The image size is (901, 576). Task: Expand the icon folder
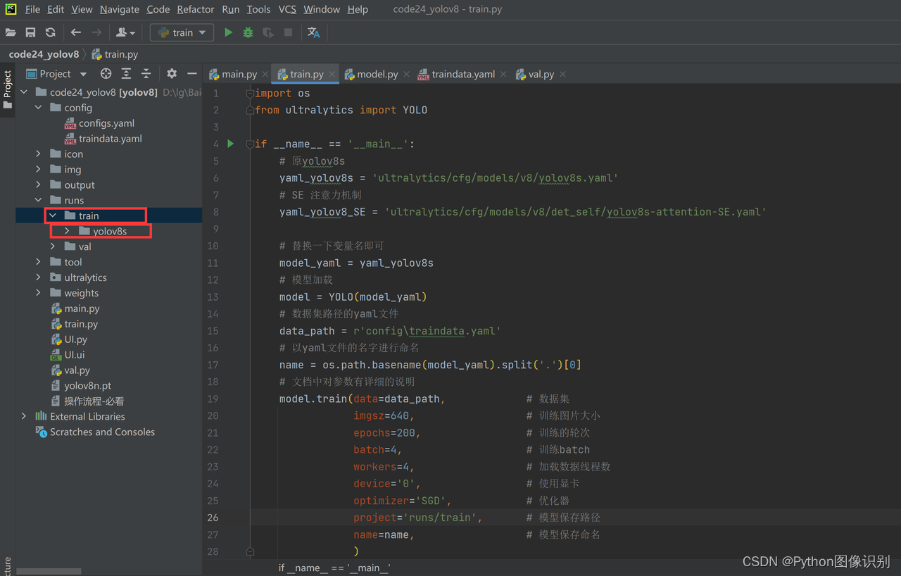pyautogui.click(x=39, y=154)
